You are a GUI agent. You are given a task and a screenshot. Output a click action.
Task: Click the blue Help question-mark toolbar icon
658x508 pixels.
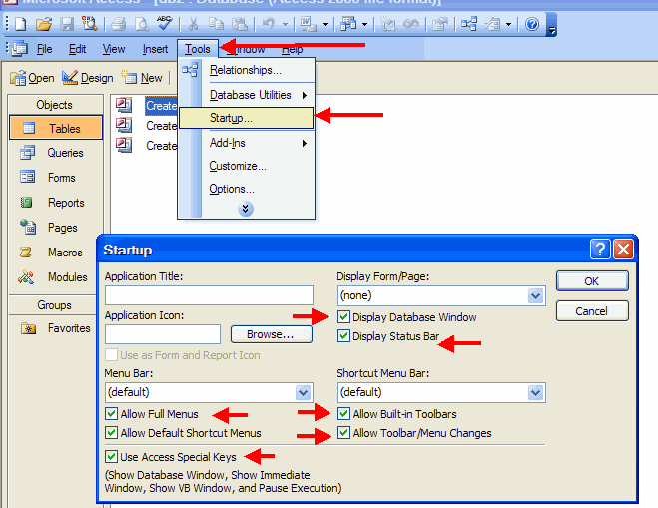(532, 24)
